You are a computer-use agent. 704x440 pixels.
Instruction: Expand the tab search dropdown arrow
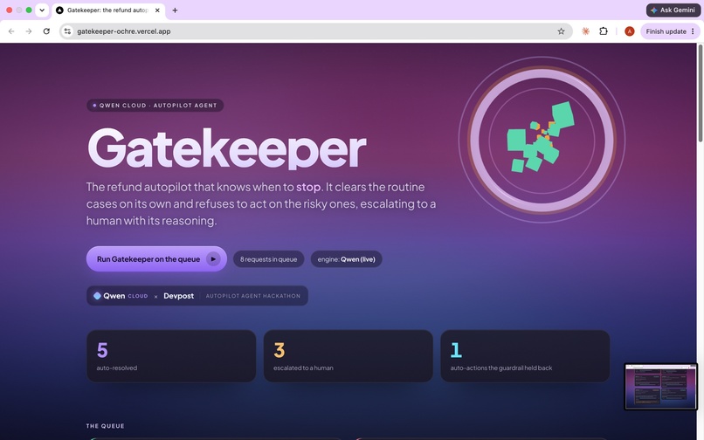click(x=42, y=10)
